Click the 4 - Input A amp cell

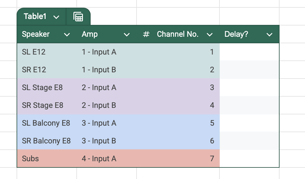click(x=107, y=159)
